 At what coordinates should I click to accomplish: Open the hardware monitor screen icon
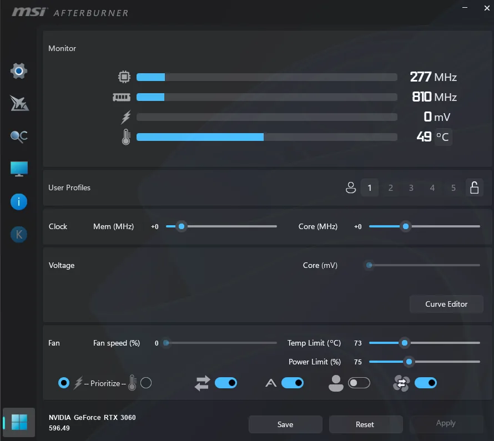click(x=19, y=169)
